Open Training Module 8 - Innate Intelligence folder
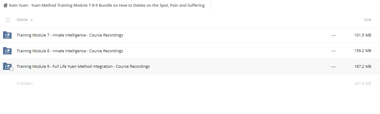This screenshot has width=380, height=114. (70, 51)
